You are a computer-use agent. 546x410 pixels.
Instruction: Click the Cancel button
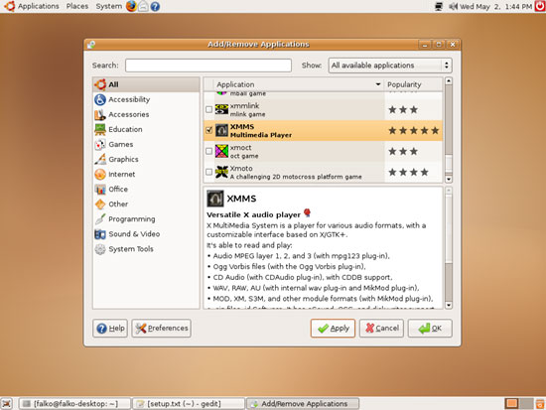[x=381, y=329]
